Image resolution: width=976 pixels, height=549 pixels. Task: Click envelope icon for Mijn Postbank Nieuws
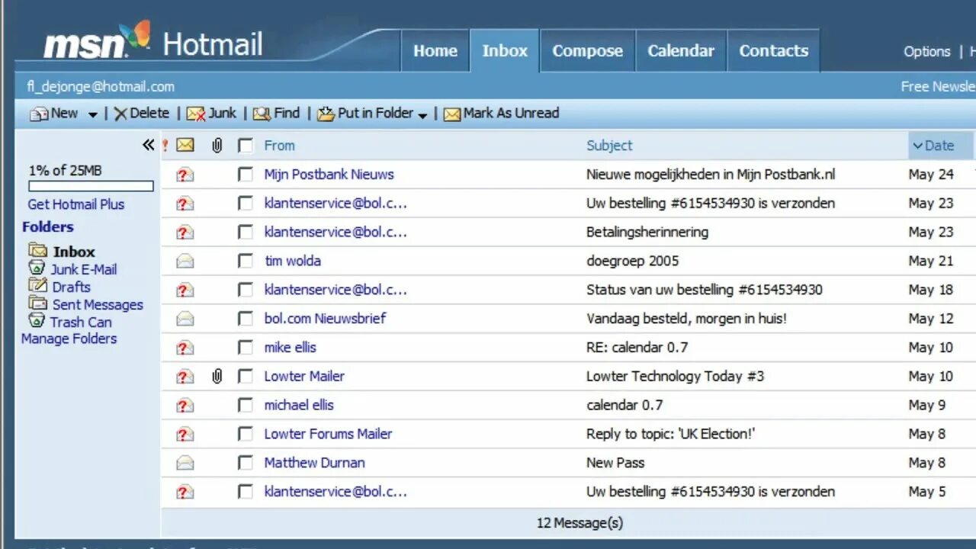point(185,175)
